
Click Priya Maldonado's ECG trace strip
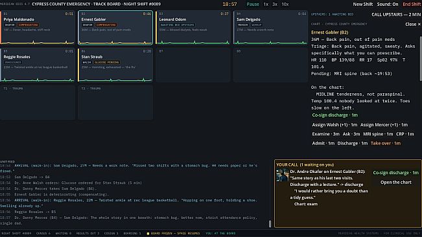pyautogui.click(x=38, y=42)
